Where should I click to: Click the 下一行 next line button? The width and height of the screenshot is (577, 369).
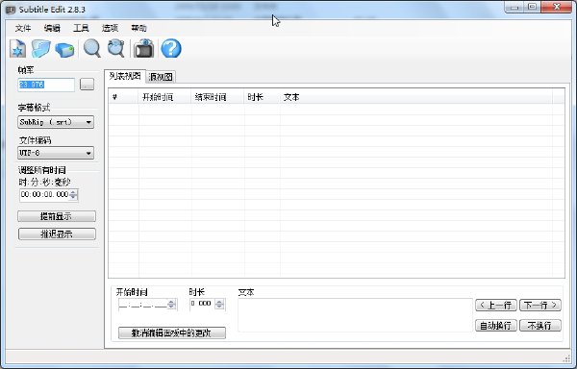540,305
